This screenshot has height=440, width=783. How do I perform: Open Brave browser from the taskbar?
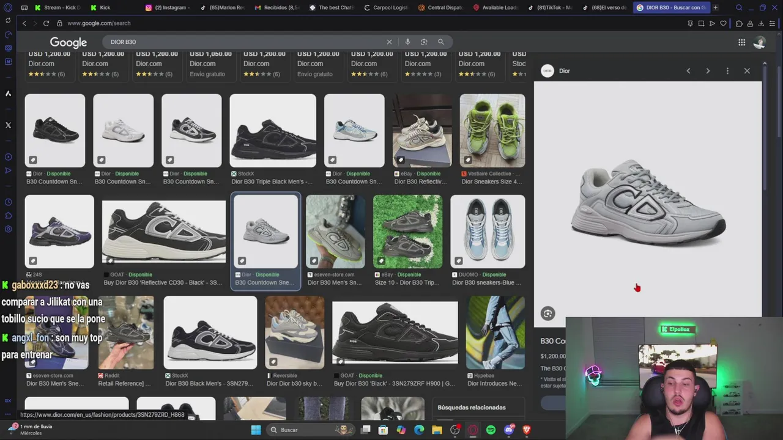click(527, 430)
